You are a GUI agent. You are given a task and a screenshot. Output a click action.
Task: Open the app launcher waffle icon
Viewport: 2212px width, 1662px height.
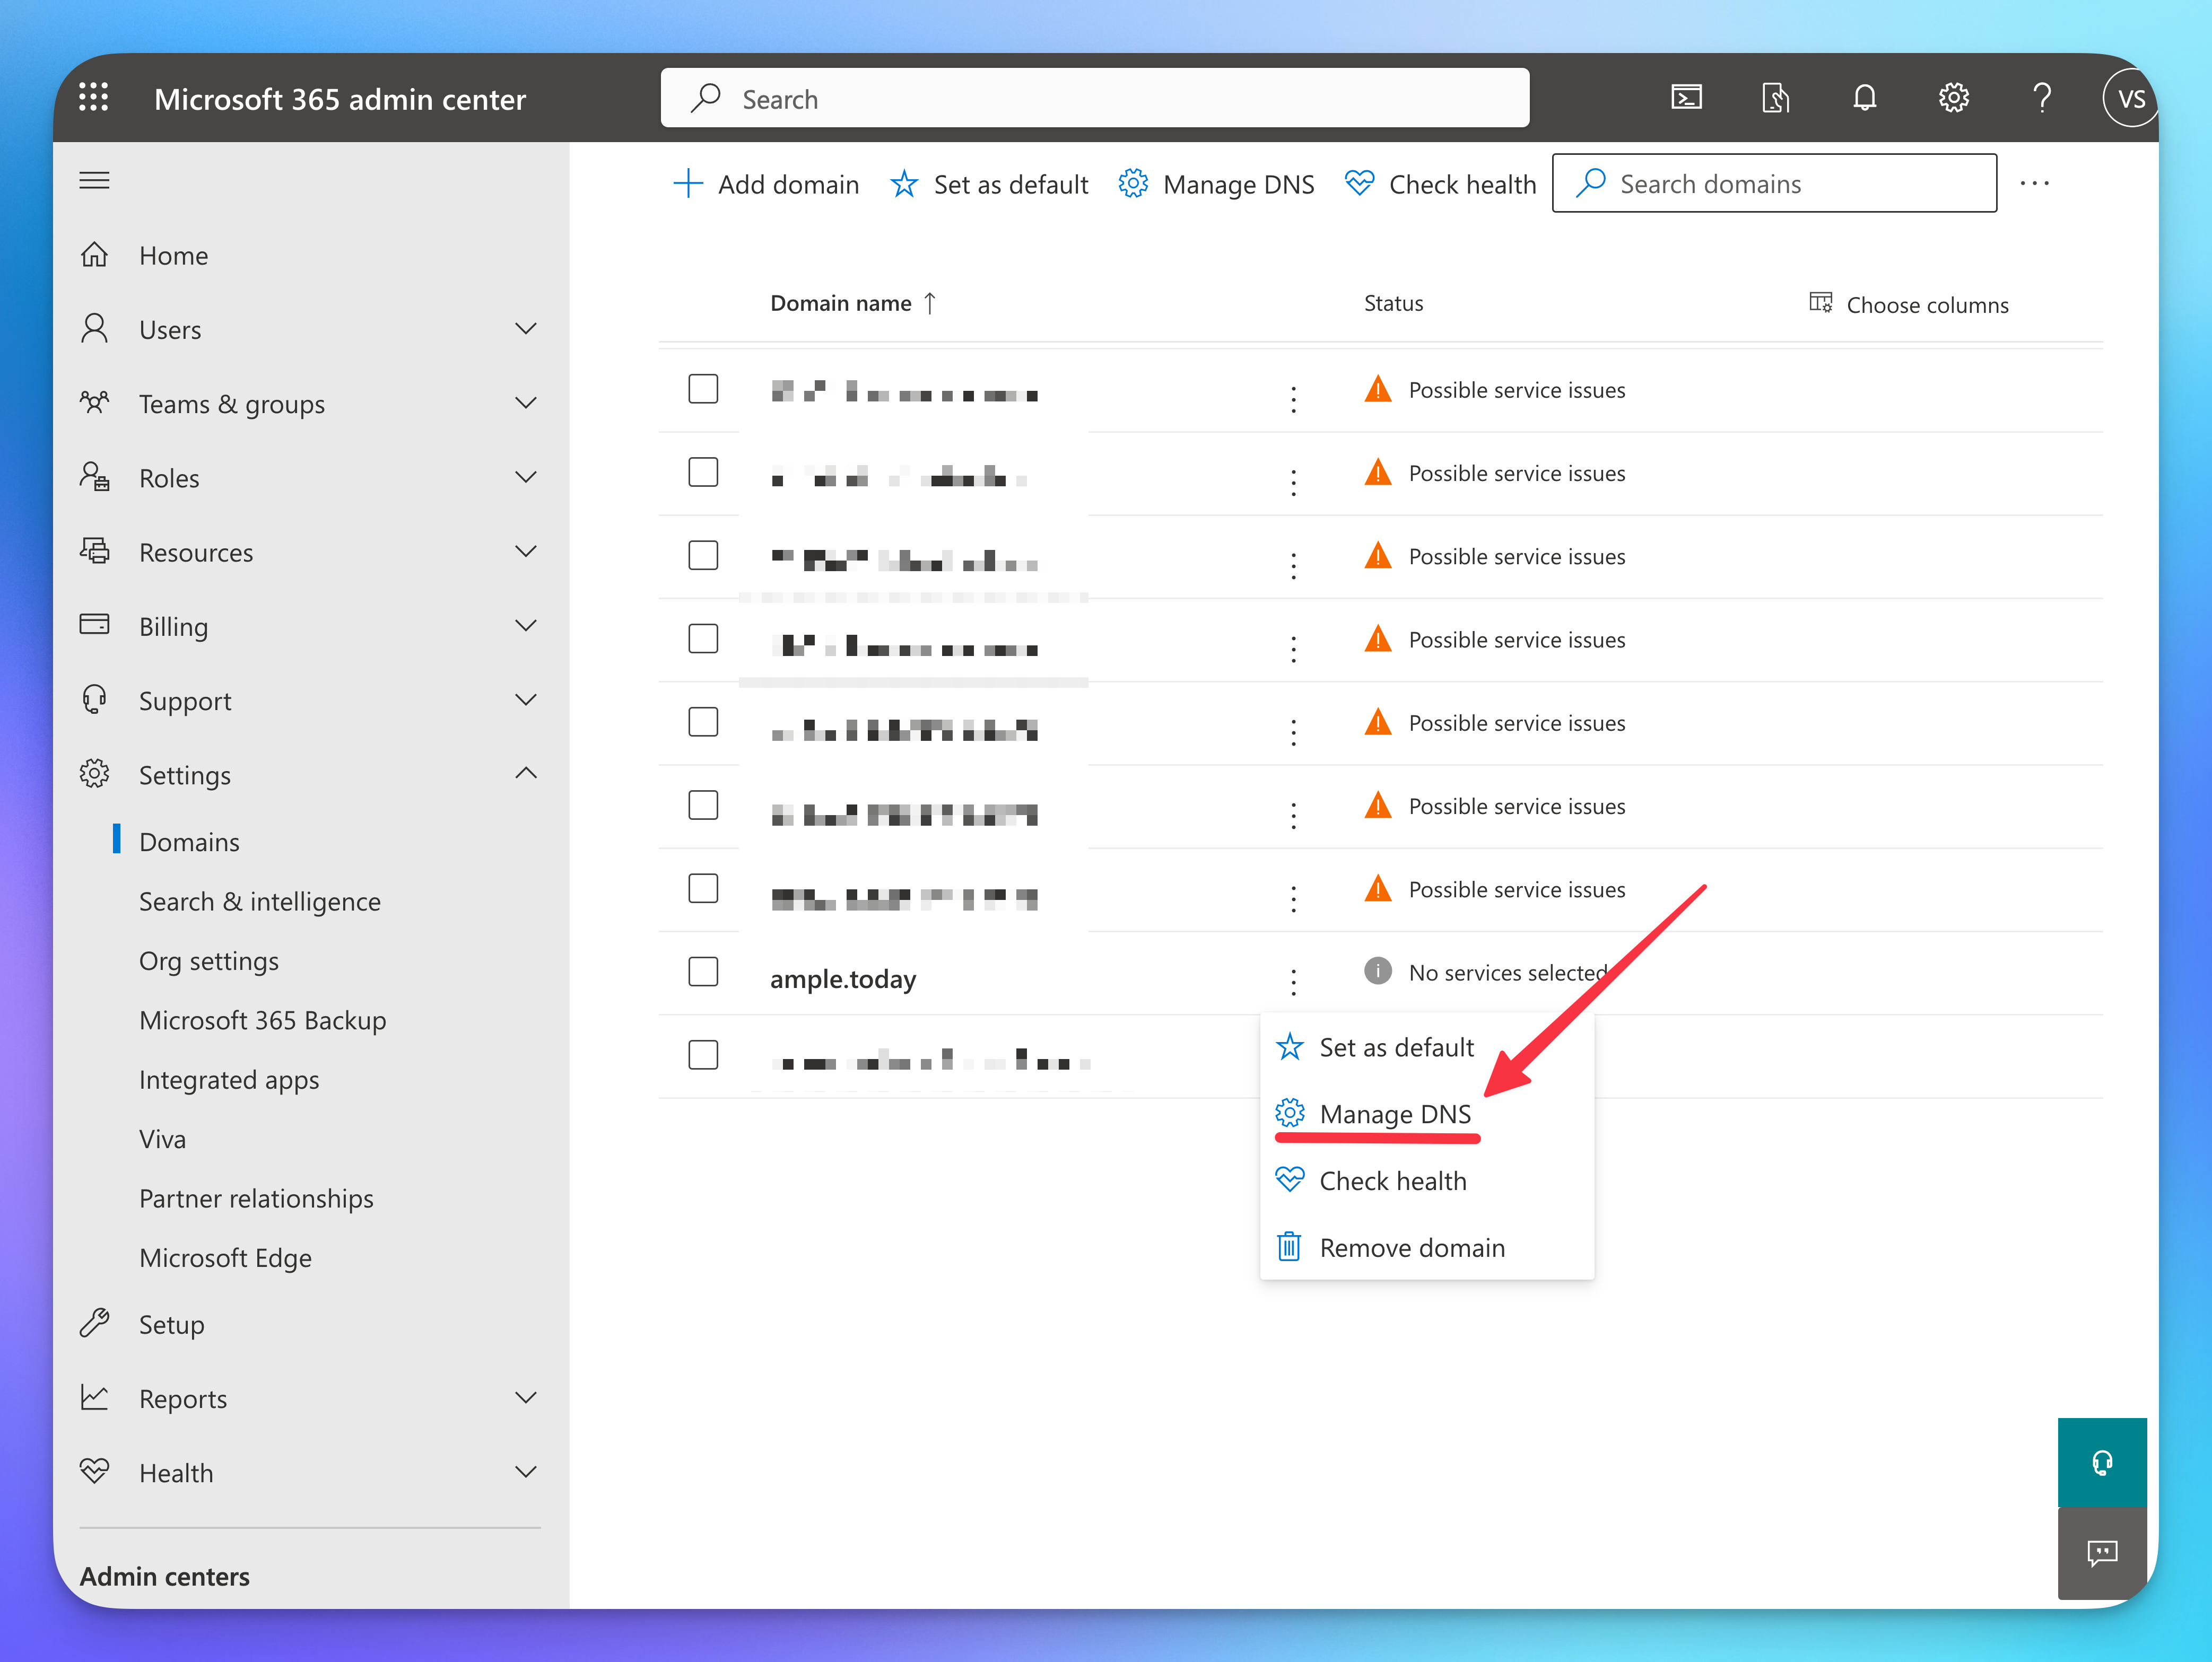(94, 98)
